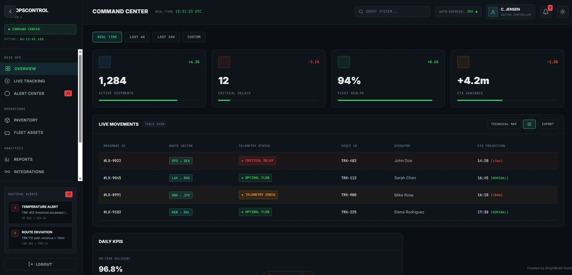Open Integrations page
The width and height of the screenshot is (572, 275).
[29, 172]
